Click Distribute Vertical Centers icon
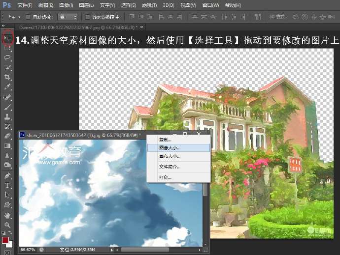This screenshot has width=340, height=255. (204, 17)
